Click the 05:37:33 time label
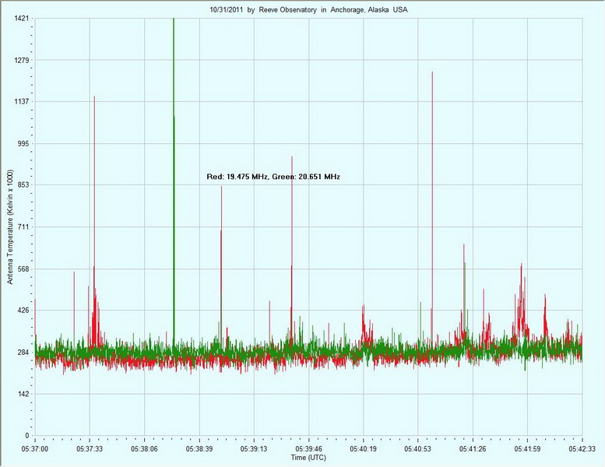This screenshot has width=605, height=467. pos(90,449)
